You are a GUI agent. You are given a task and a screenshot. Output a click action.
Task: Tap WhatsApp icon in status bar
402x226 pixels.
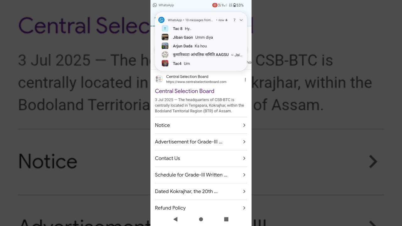155,5
